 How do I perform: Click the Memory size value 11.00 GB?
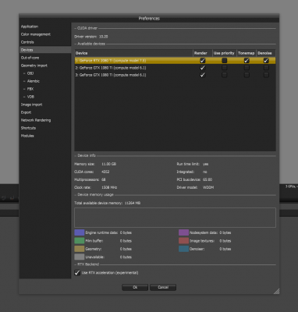[108, 164]
